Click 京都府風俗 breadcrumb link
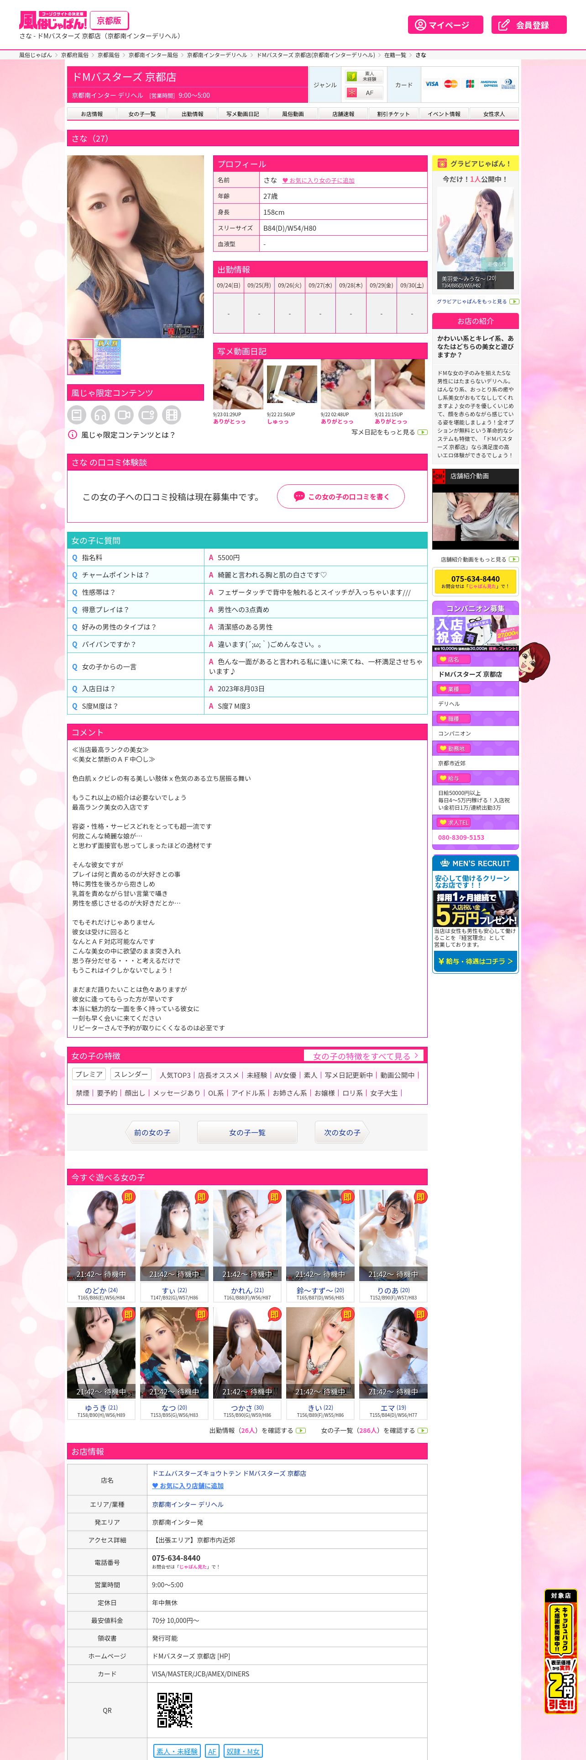The image size is (586, 1760). [74, 55]
